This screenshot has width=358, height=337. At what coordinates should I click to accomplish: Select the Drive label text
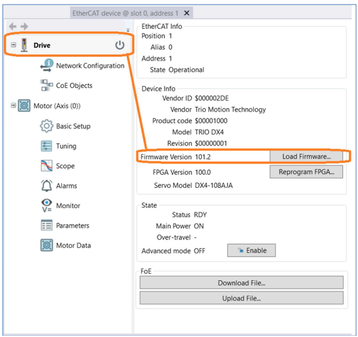[x=42, y=45]
